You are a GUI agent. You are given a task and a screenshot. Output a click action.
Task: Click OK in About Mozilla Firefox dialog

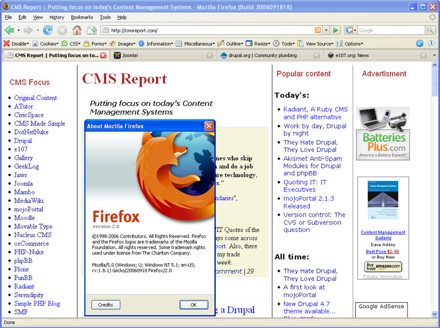[194, 304]
